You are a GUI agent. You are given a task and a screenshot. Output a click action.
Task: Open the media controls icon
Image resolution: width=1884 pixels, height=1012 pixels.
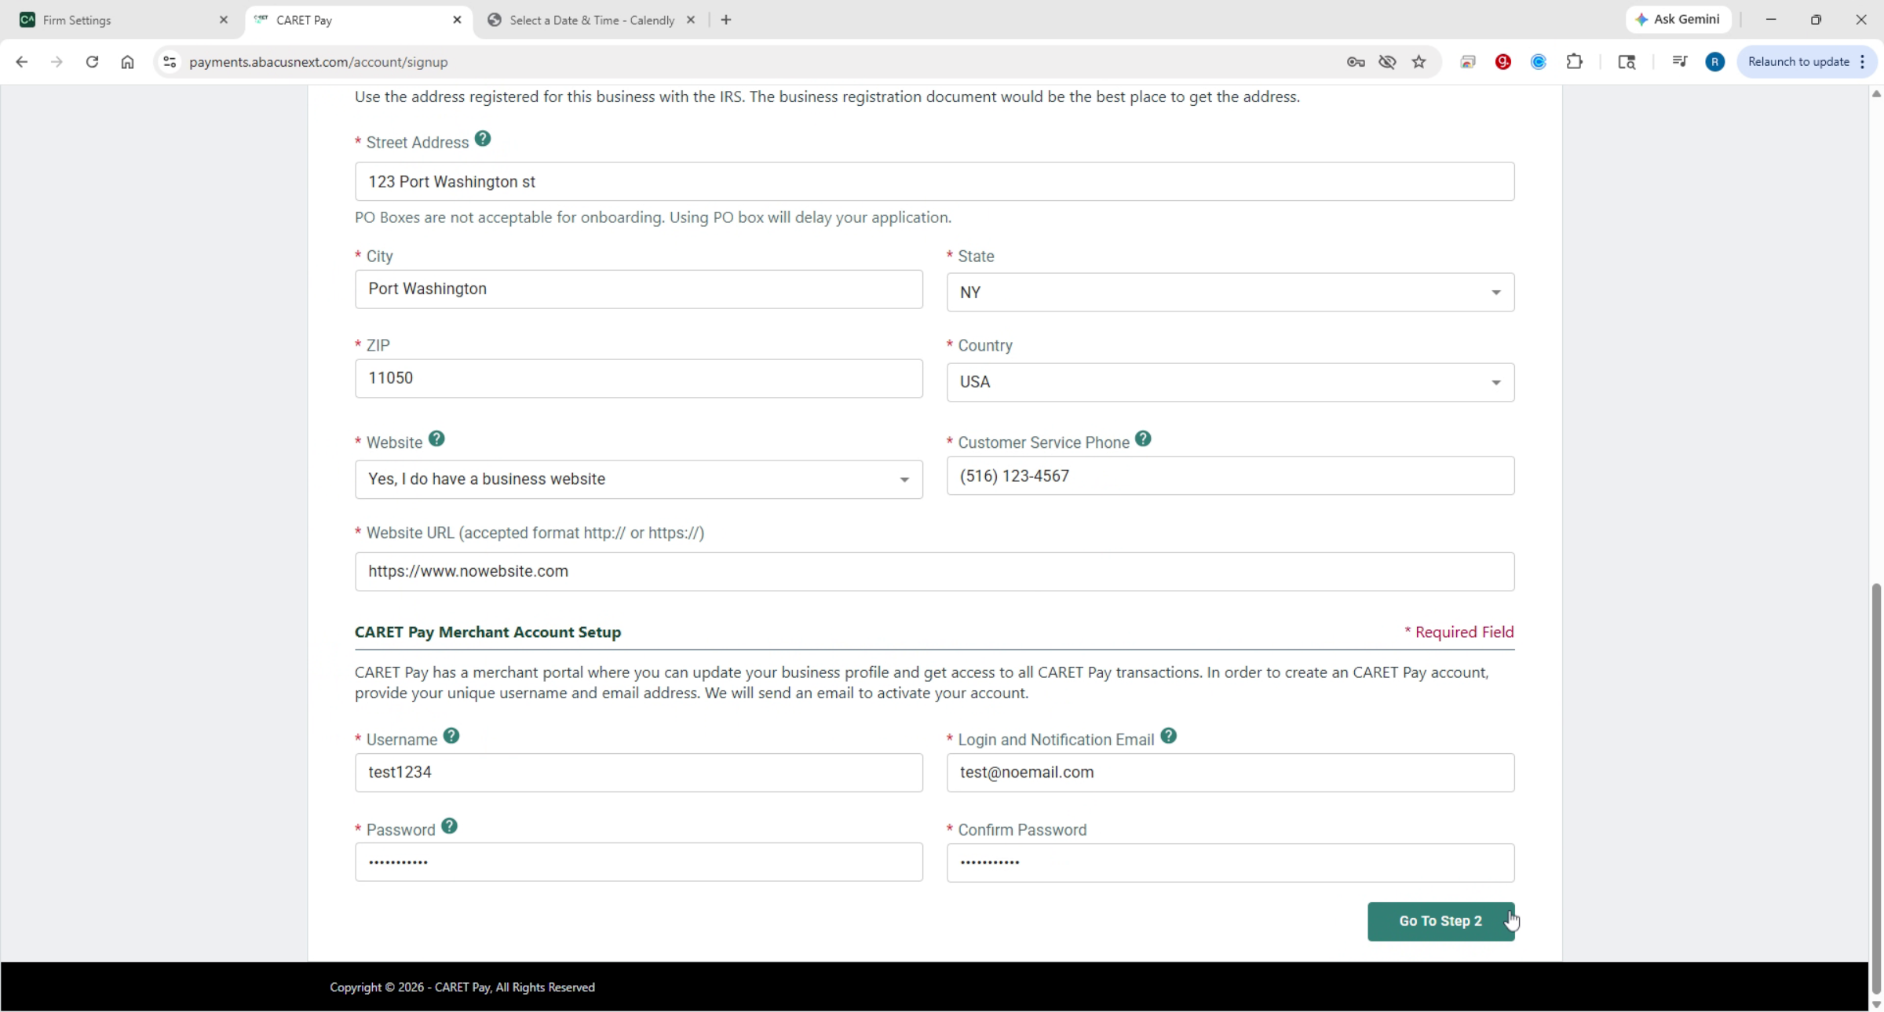[x=1679, y=62]
